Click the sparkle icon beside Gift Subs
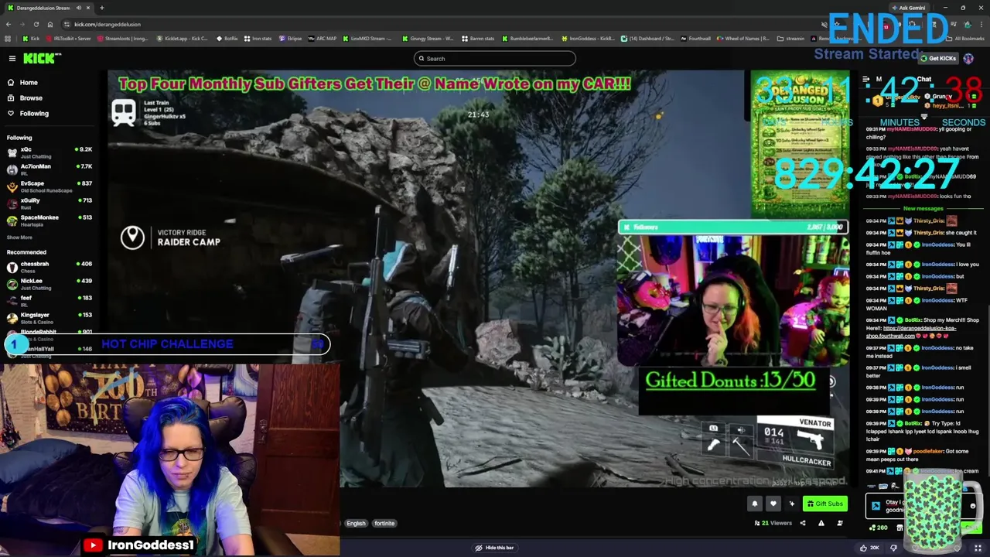Image resolution: width=990 pixels, height=557 pixels. click(x=791, y=504)
